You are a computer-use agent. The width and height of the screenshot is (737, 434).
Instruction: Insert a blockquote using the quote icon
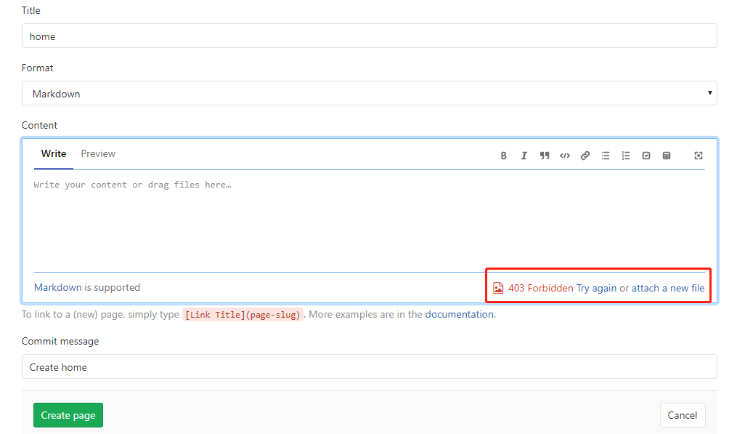pos(545,156)
